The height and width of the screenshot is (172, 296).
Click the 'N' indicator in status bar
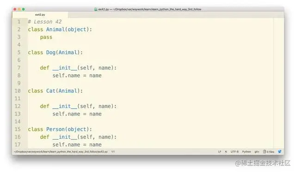point(226,152)
